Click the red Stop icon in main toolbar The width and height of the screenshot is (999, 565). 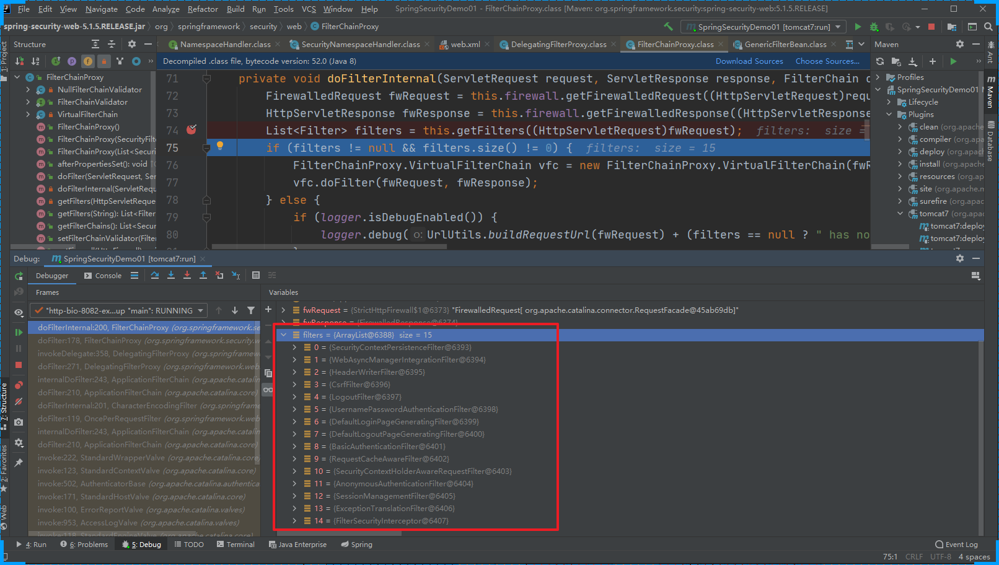[931, 27]
